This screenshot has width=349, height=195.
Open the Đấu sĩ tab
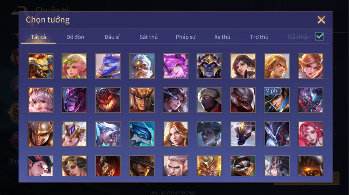coord(112,37)
